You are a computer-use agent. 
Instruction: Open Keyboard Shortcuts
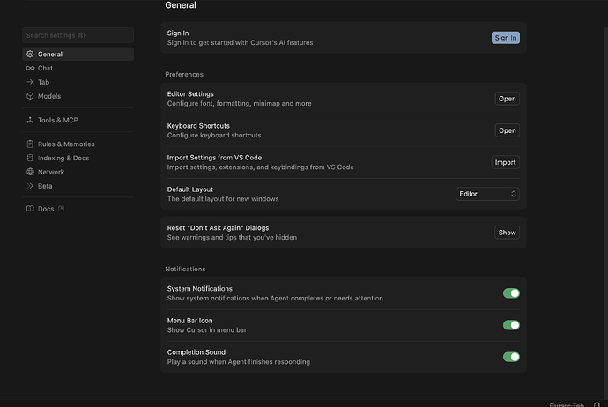click(x=507, y=130)
